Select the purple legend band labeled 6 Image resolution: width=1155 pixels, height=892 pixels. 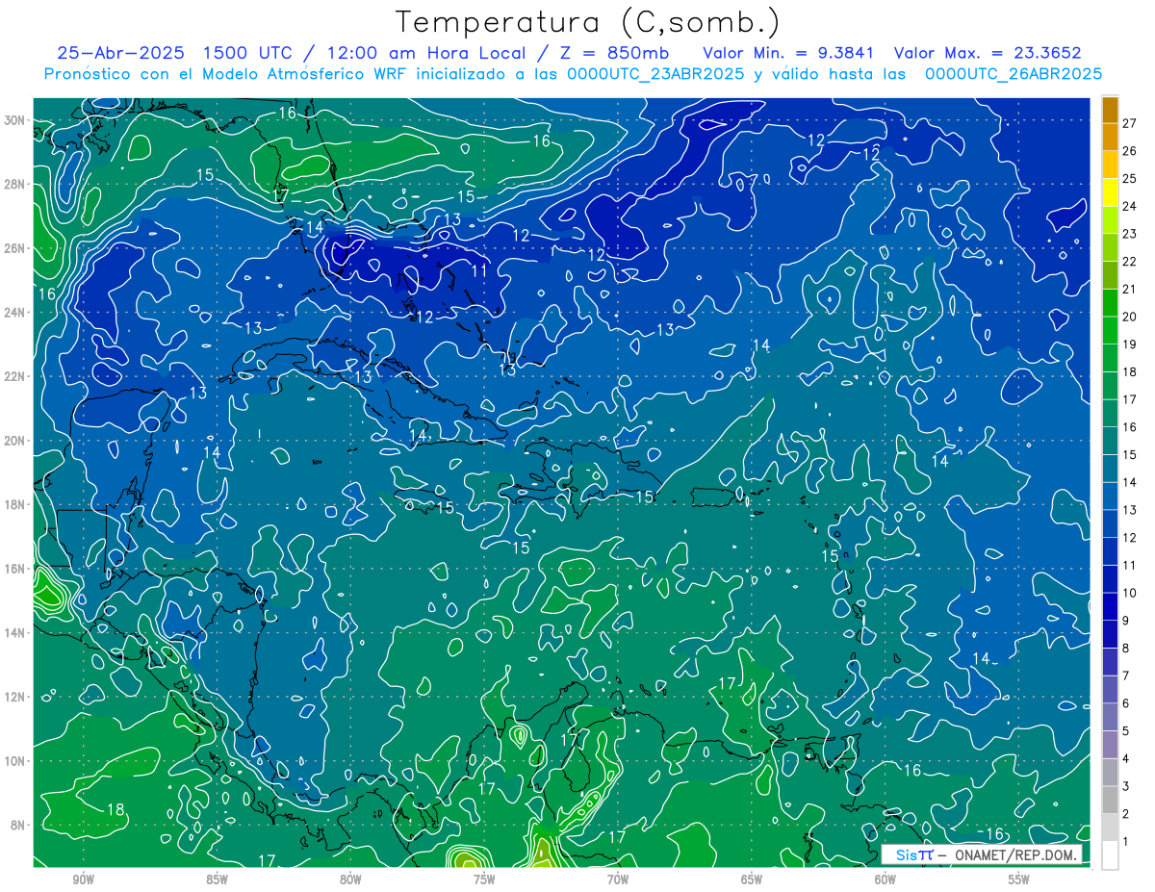(1110, 690)
